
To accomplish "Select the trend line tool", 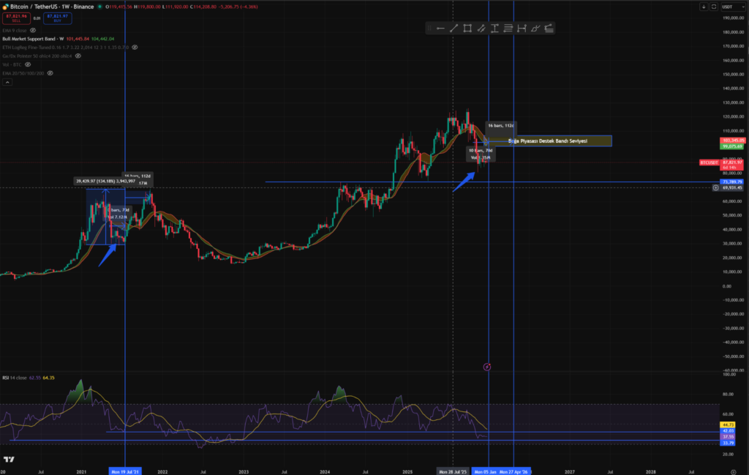I will click(x=453, y=29).
